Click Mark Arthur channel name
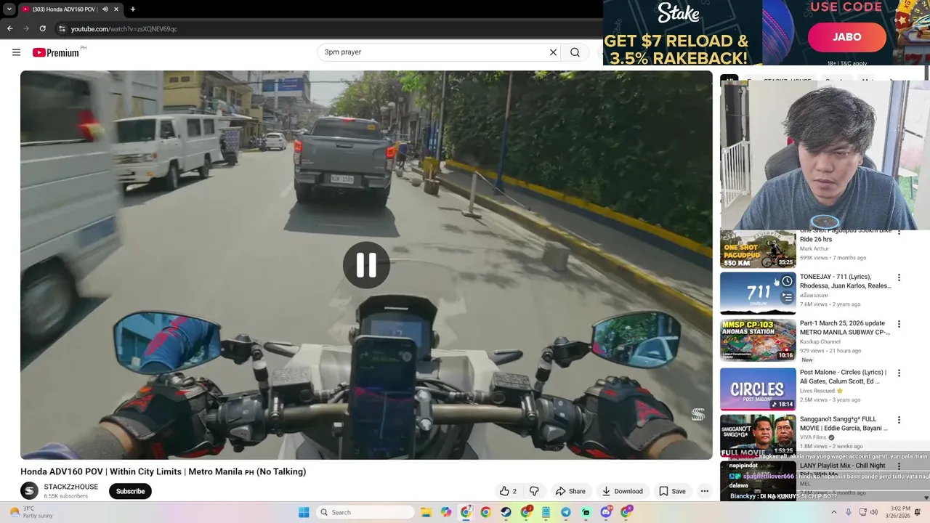Viewport: 930px width, 523px height. click(x=814, y=249)
